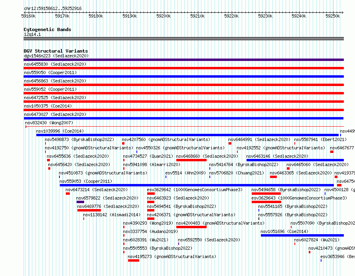
Task: Select the red nsv4195273 variant bar
Action: click(x=134, y=260)
